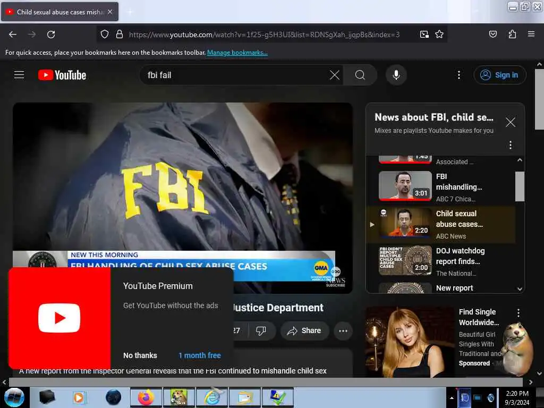Open the tracking protection shield icon
This screenshot has height=408, width=544.
105,35
